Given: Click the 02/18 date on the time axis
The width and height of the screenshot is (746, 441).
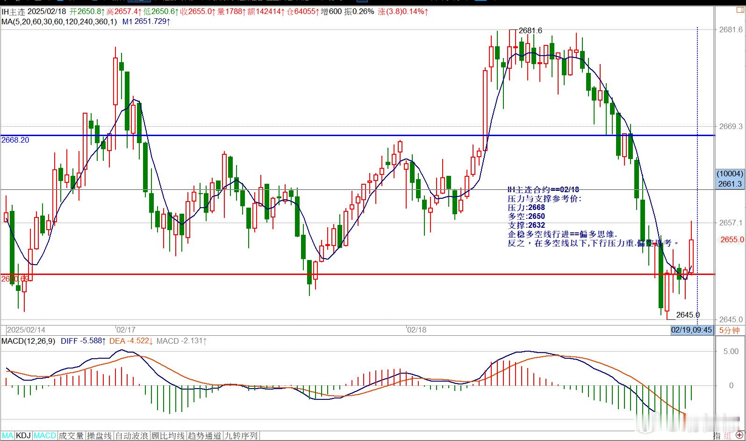Looking at the screenshot, I should click(x=417, y=330).
